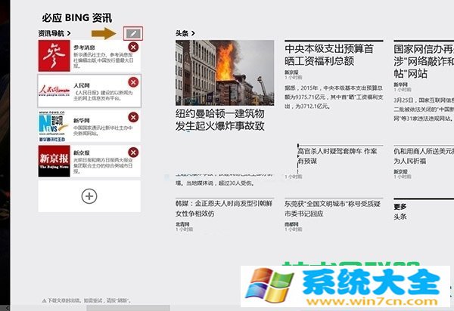The width and height of the screenshot is (454, 311).
Task: Add a new source with plus icon
Action: click(89, 196)
